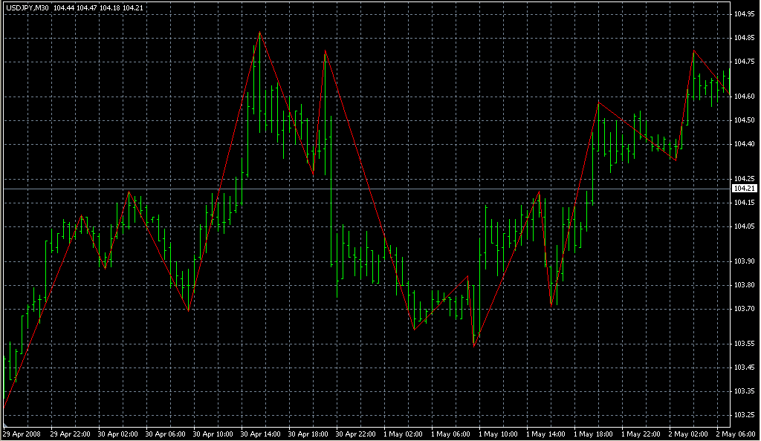Click the 103.25 price axis label
Image resolution: width=761 pixels, height=441 pixels.
point(744,414)
